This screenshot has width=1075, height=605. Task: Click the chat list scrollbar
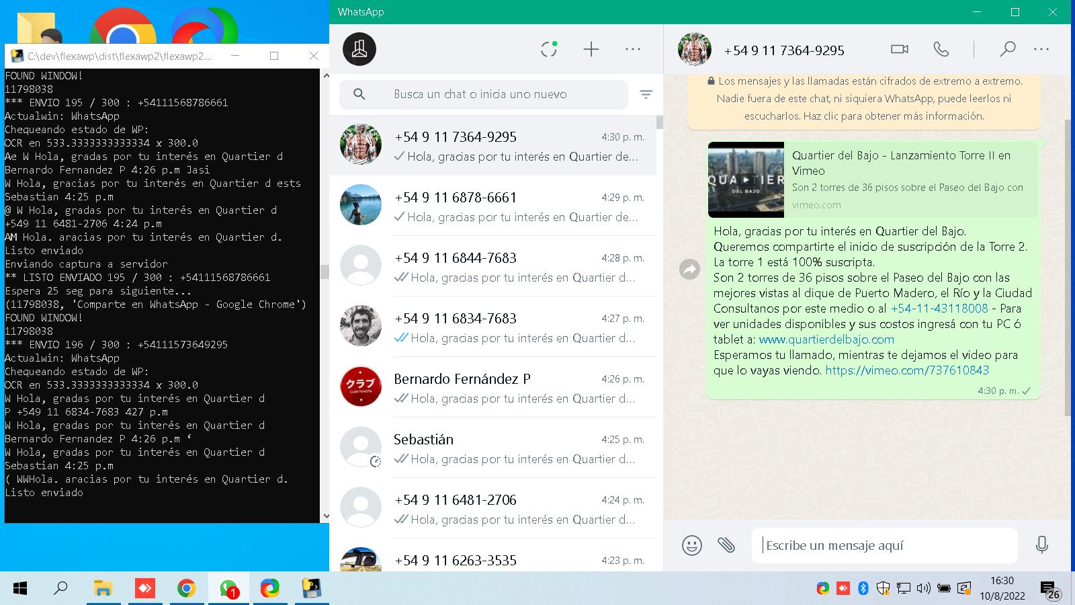click(660, 122)
